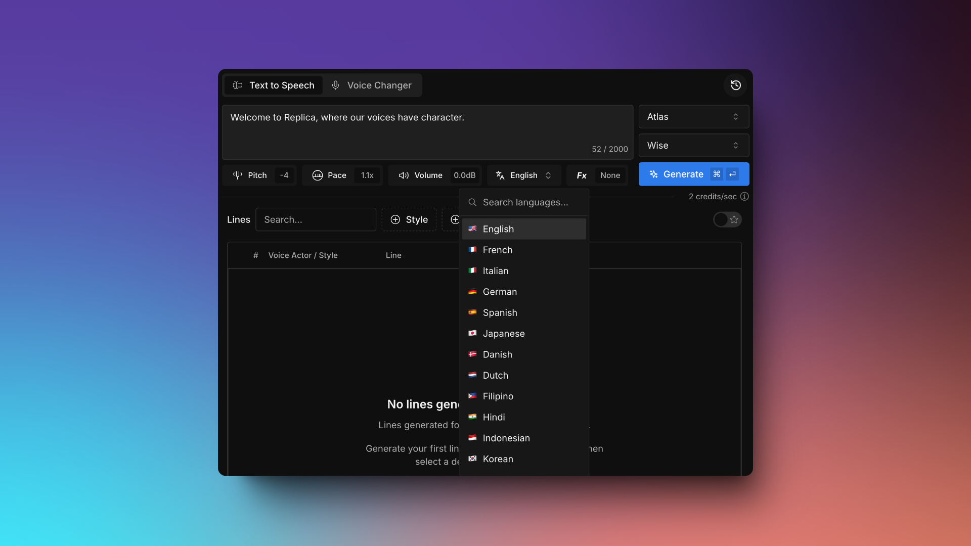Expand the Atlas voice actor dropdown

pyautogui.click(x=693, y=116)
